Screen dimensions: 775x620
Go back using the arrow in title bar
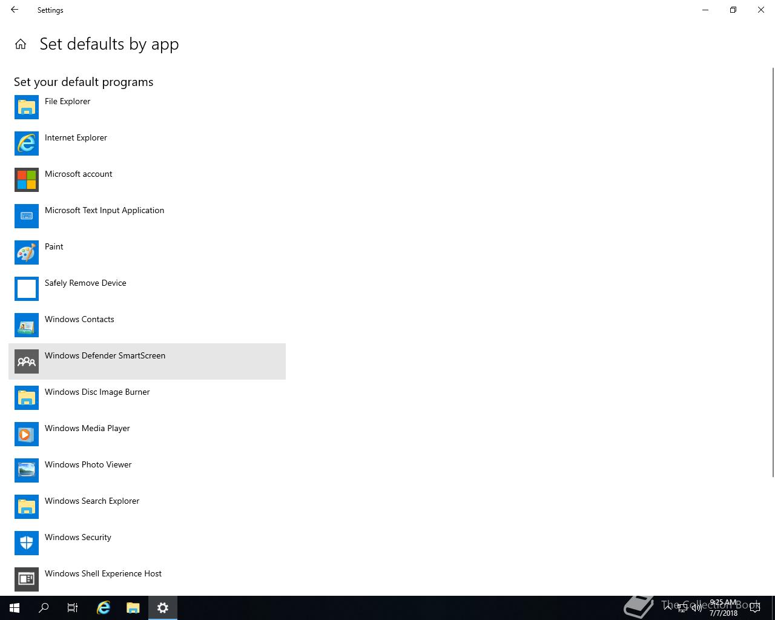[x=15, y=10]
